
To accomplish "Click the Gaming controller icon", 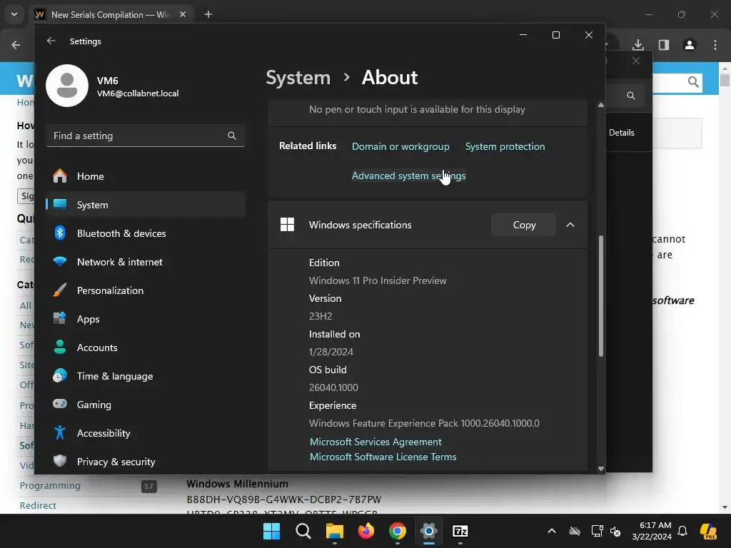I will click(60, 404).
